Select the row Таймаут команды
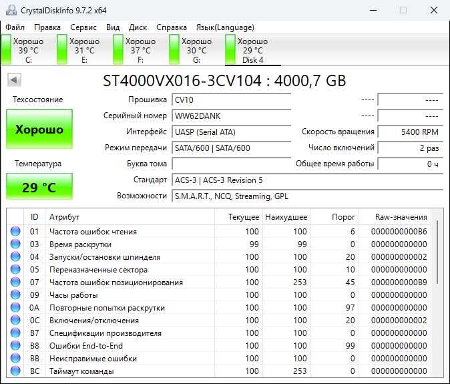The width and height of the screenshot is (450, 384). [218, 371]
